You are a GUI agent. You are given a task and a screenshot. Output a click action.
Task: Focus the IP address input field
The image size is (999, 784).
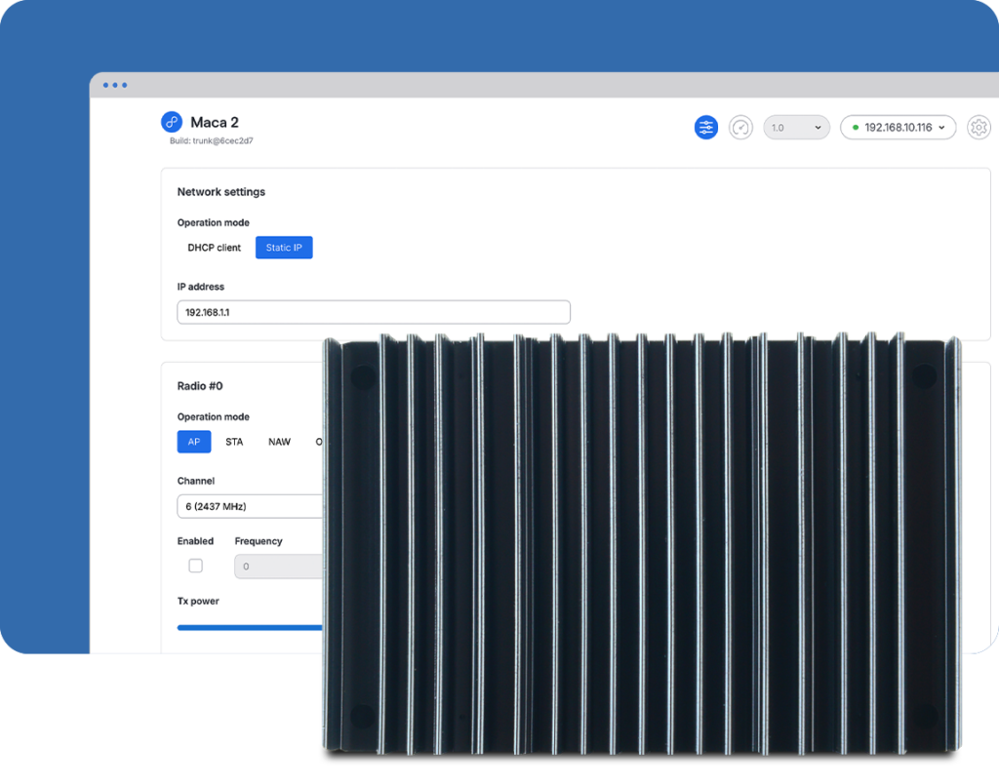(x=373, y=312)
